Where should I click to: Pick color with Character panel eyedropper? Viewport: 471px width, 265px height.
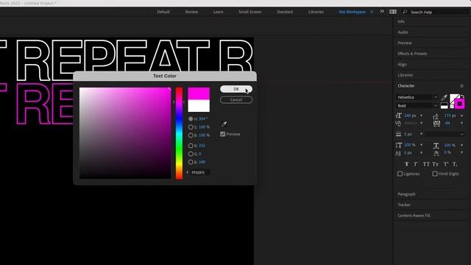pos(445,97)
